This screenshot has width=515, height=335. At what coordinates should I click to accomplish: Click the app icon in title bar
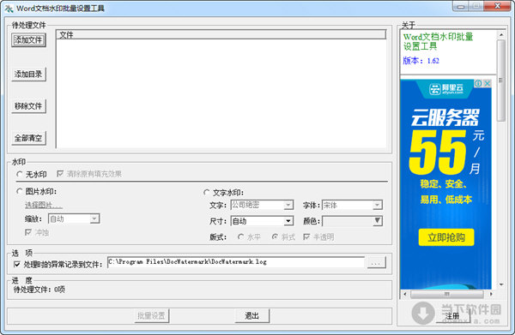[9, 9]
